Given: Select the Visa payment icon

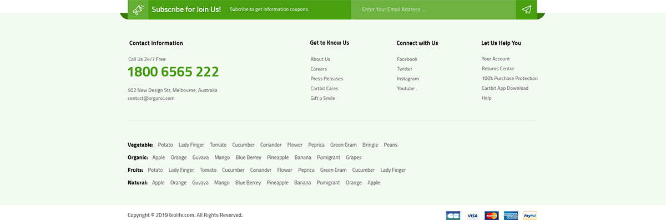Looking at the screenshot, I should (472, 216).
